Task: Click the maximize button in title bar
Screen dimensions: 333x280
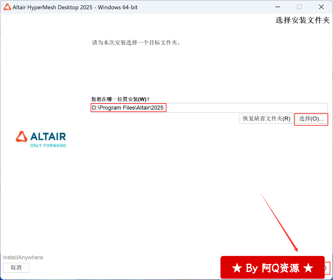Action: point(299,7)
